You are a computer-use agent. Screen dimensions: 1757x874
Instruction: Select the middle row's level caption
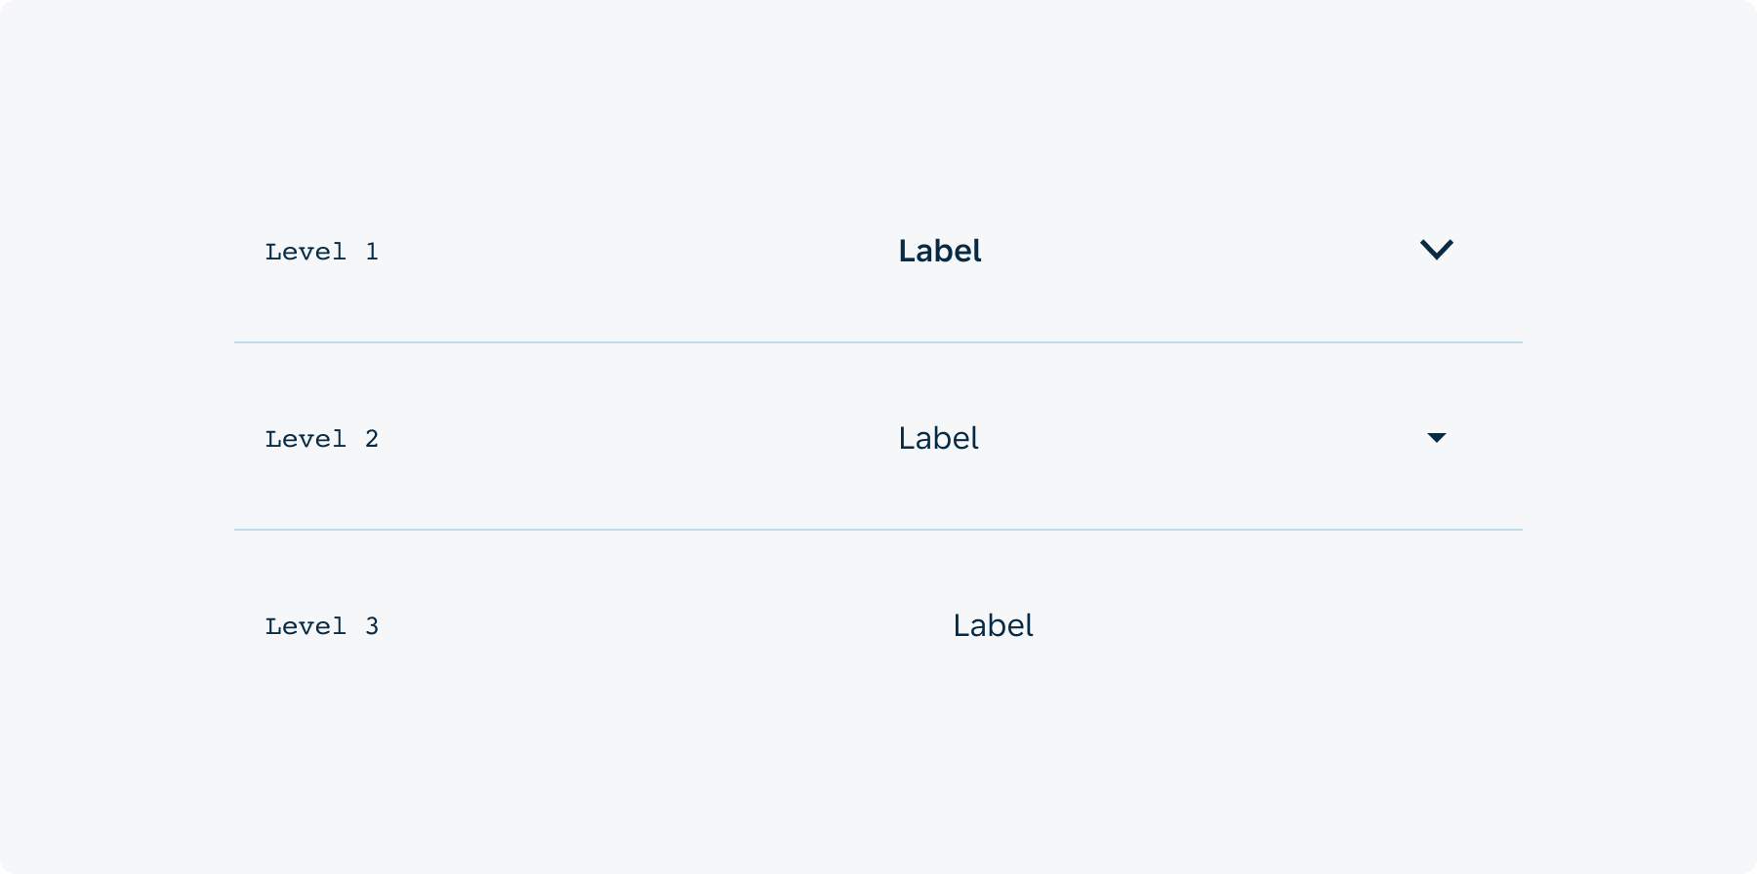pyautogui.click(x=321, y=439)
